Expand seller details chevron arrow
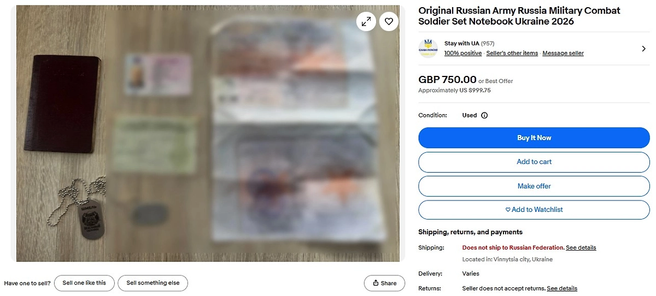 (643, 49)
